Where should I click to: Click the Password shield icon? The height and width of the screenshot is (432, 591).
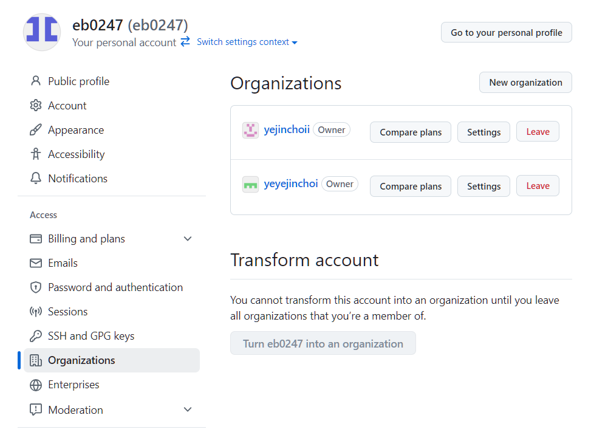(36, 287)
